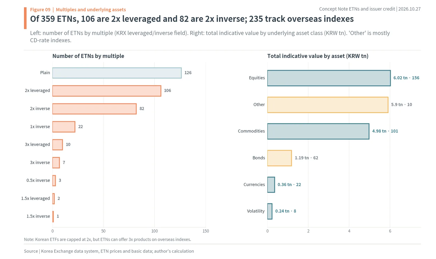Click the x-axis tick '6' on the value chart
Image resolution: width=436 pixels, height=259 pixels.
390,231
